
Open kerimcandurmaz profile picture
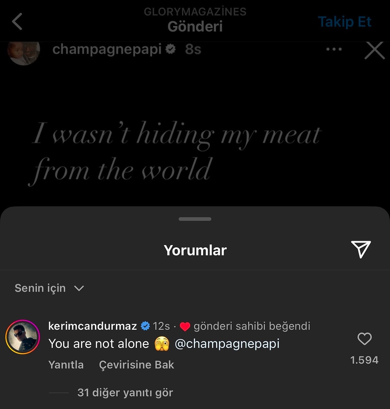pyautogui.click(x=22, y=337)
